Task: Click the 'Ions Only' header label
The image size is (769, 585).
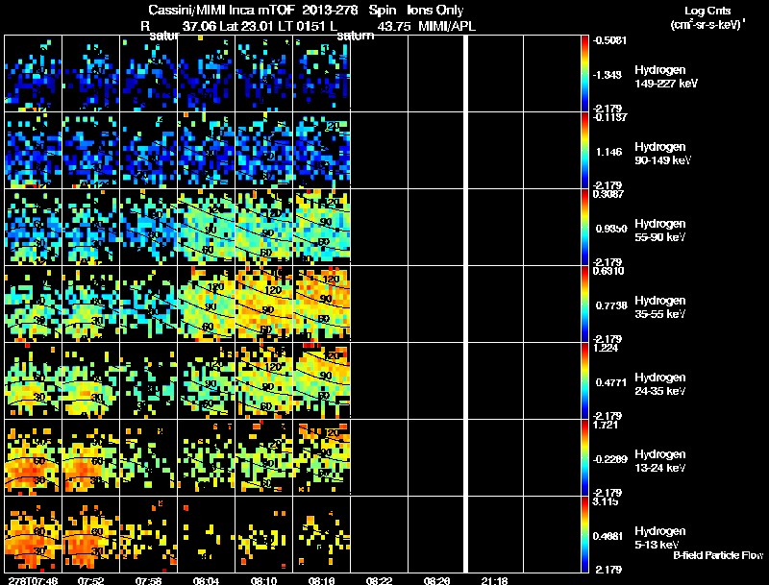Action: pos(435,10)
